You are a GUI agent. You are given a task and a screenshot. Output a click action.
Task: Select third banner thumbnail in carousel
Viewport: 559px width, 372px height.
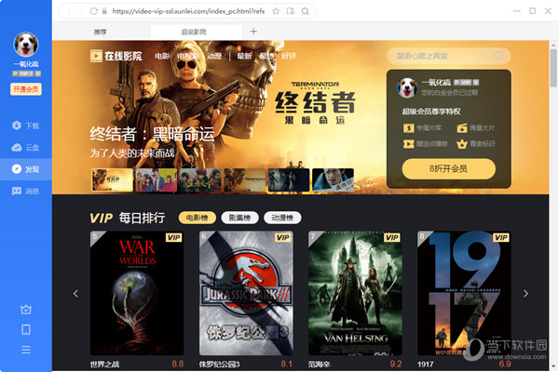(x=200, y=179)
